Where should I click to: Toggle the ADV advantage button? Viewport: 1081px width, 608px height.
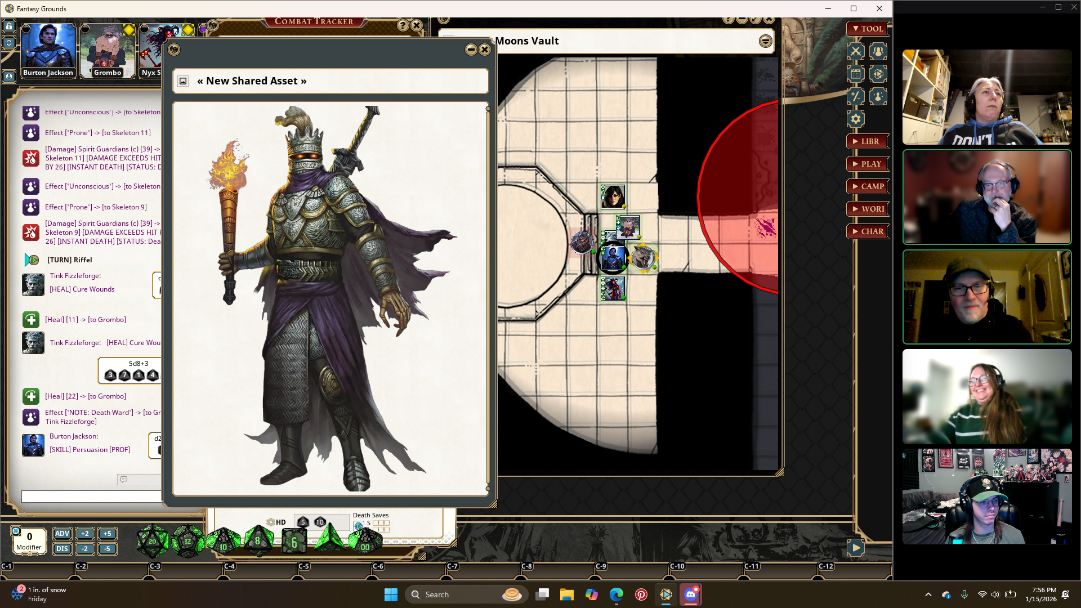click(62, 534)
